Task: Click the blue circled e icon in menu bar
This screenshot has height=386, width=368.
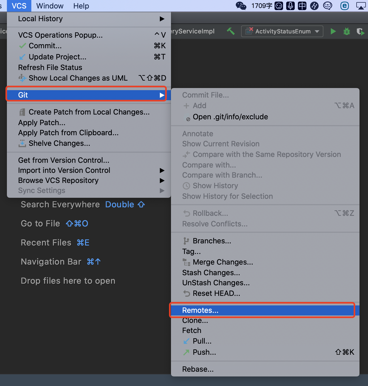Action: click(345, 6)
